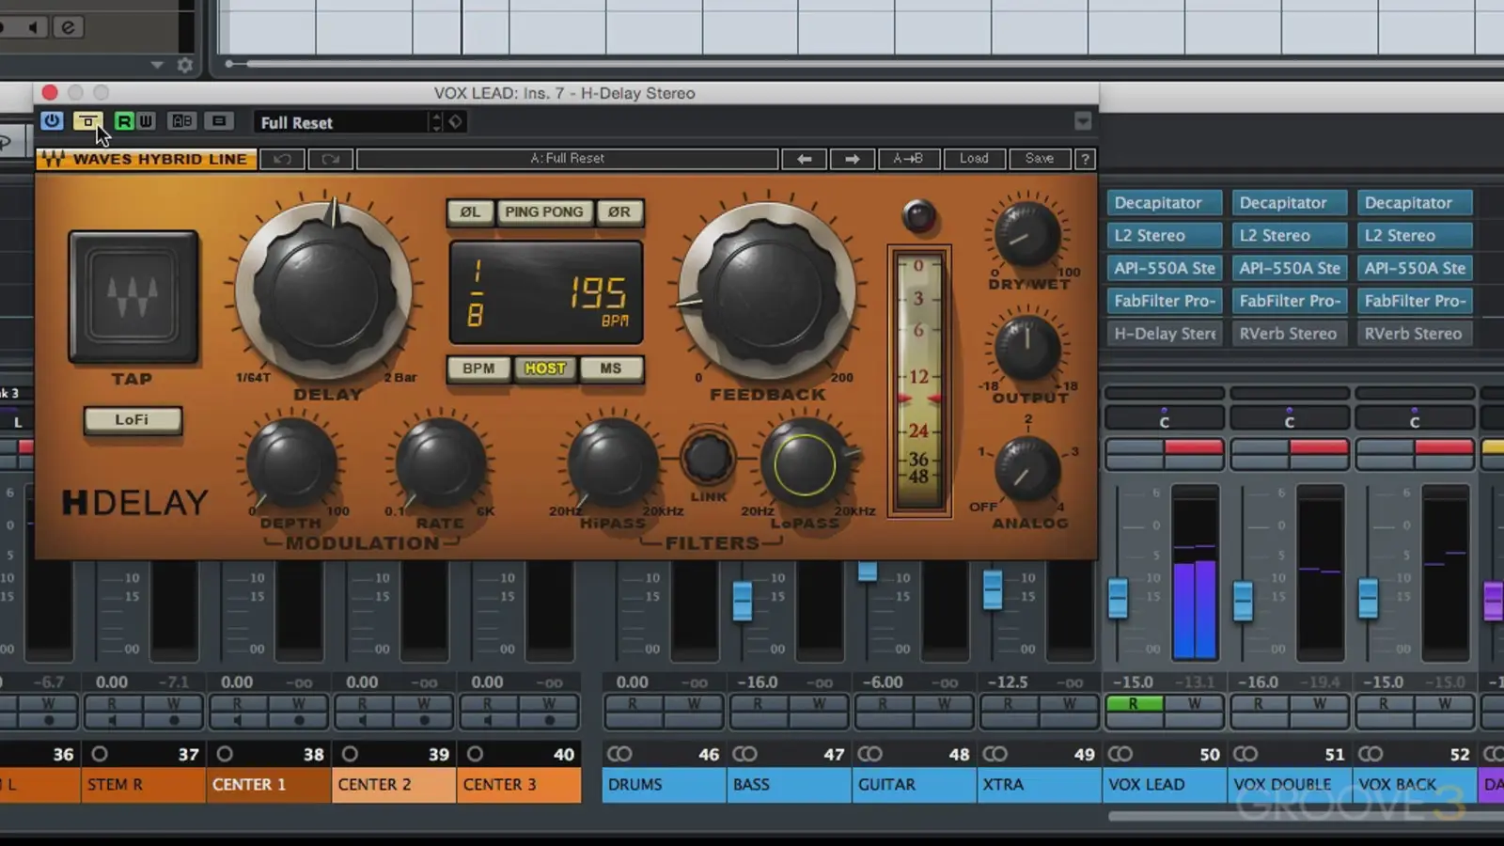Undo the last H-Delay parameter change
The width and height of the screenshot is (1504, 846).
coord(282,159)
